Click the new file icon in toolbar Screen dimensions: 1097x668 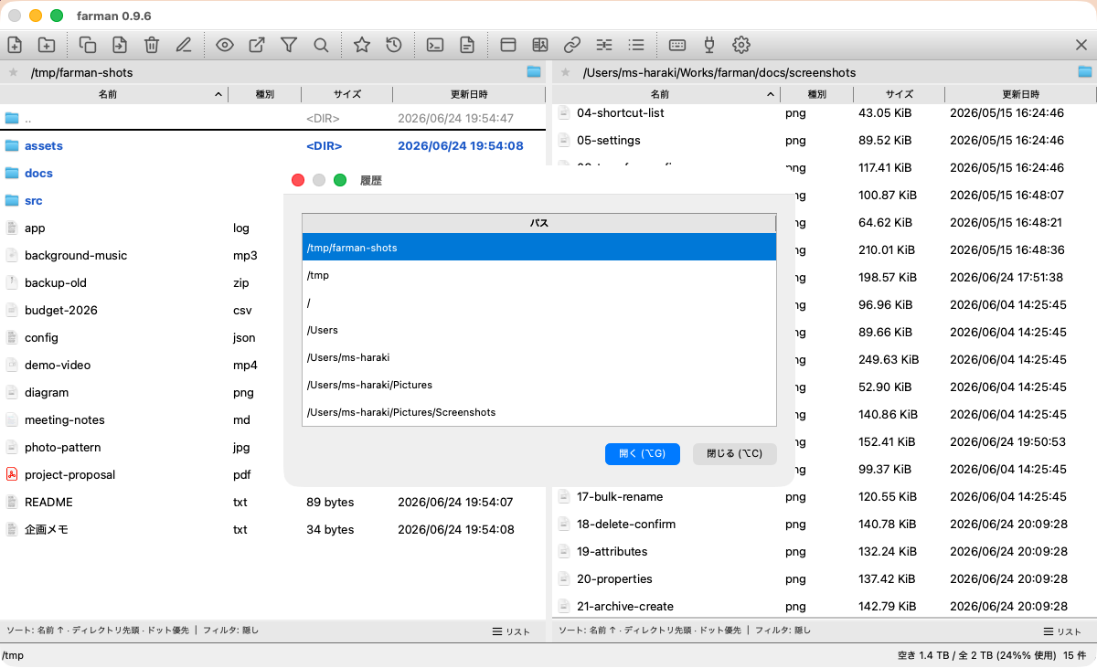(x=15, y=44)
